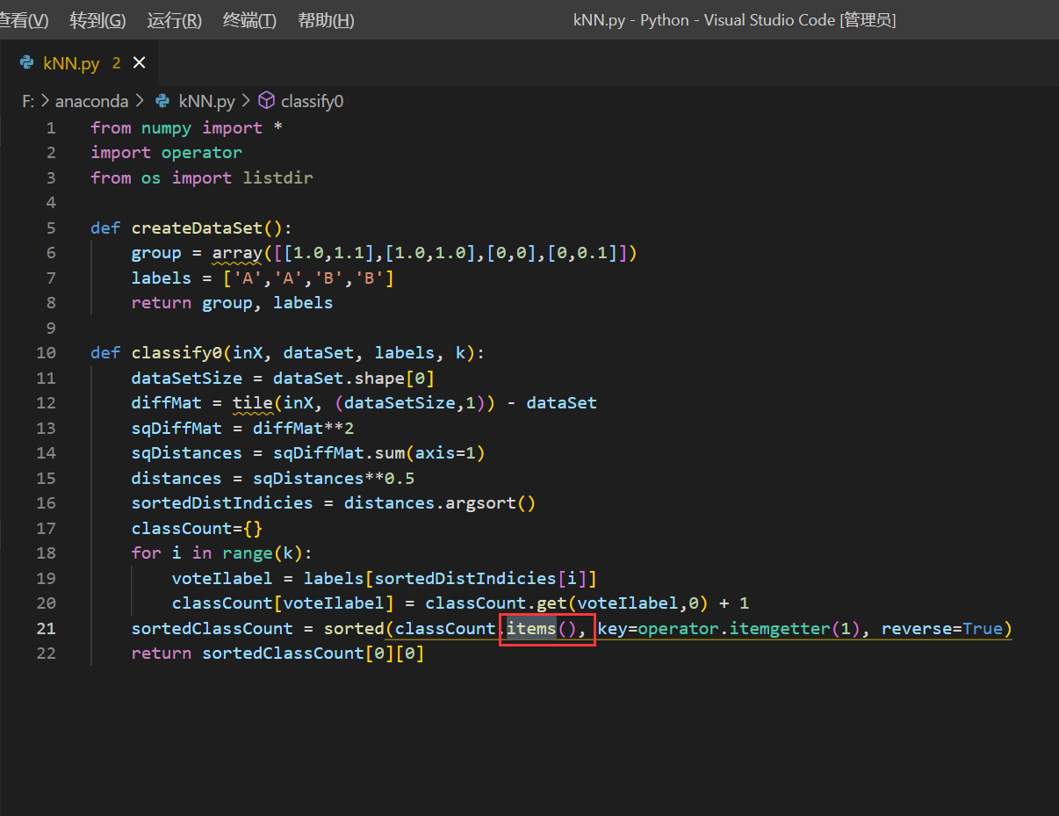Click range(k) on line 18
The height and width of the screenshot is (816, 1059).
263,553
